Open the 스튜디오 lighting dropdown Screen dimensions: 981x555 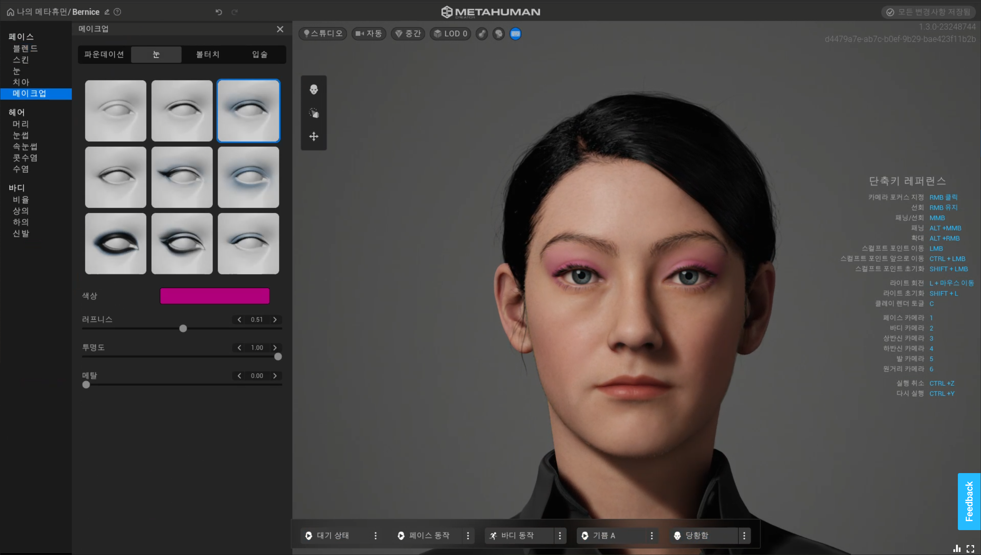(x=323, y=34)
